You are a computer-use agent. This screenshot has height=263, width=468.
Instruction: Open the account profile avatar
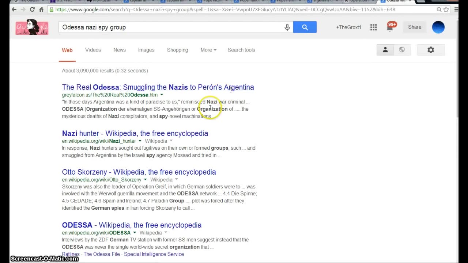click(x=438, y=27)
